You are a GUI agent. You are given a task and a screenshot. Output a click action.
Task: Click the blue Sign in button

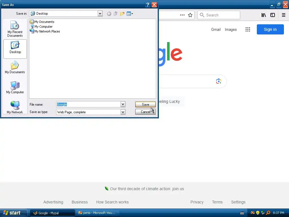[x=270, y=29]
